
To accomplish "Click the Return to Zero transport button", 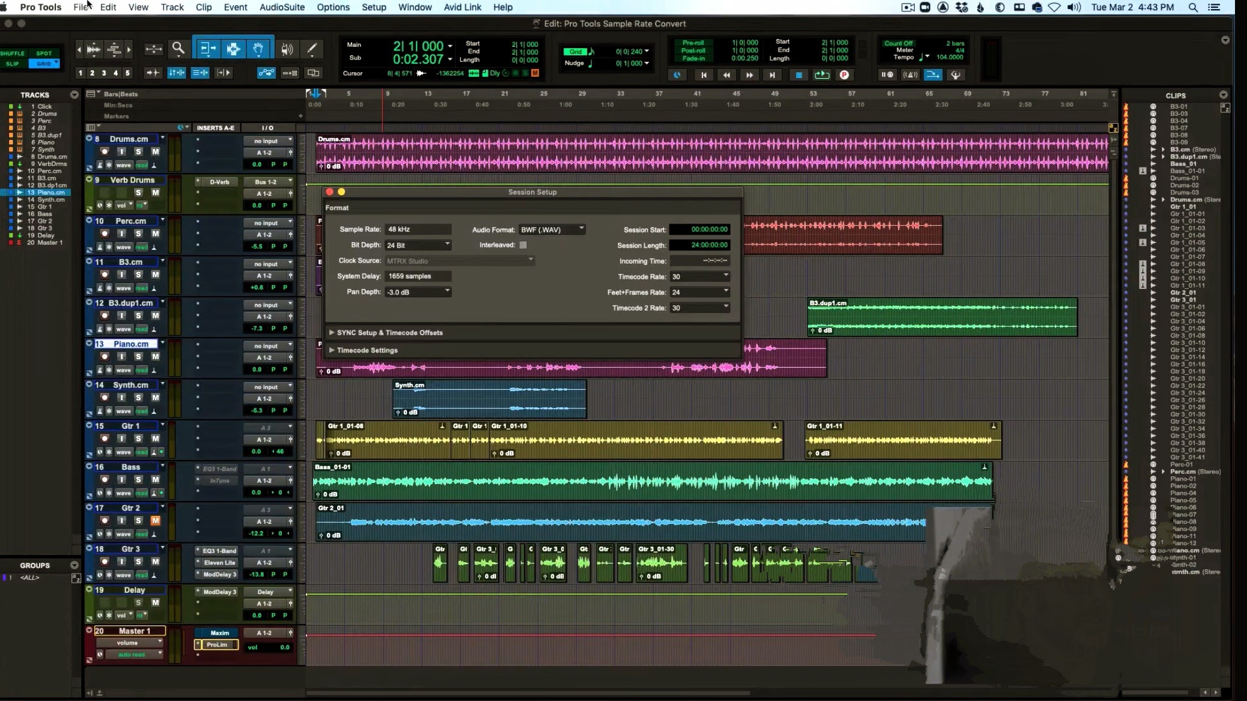I will [x=703, y=74].
